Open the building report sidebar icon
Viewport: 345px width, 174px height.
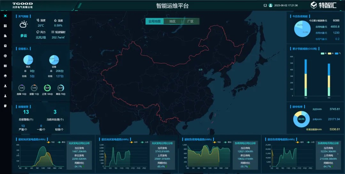(x=5, y=36)
